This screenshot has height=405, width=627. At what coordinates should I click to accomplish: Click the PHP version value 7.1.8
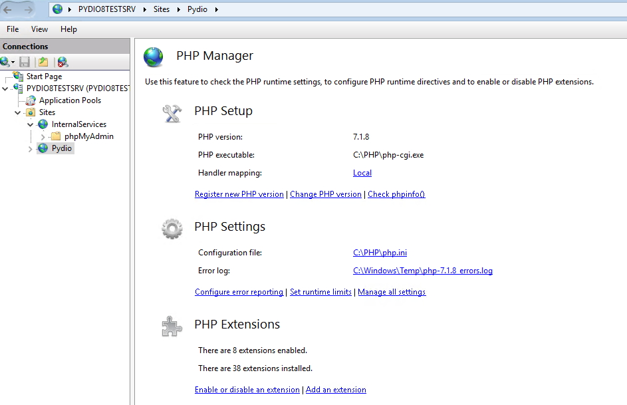[361, 137]
